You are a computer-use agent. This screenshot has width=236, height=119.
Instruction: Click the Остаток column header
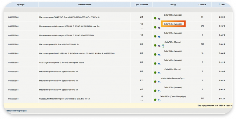click(x=202, y=5)
